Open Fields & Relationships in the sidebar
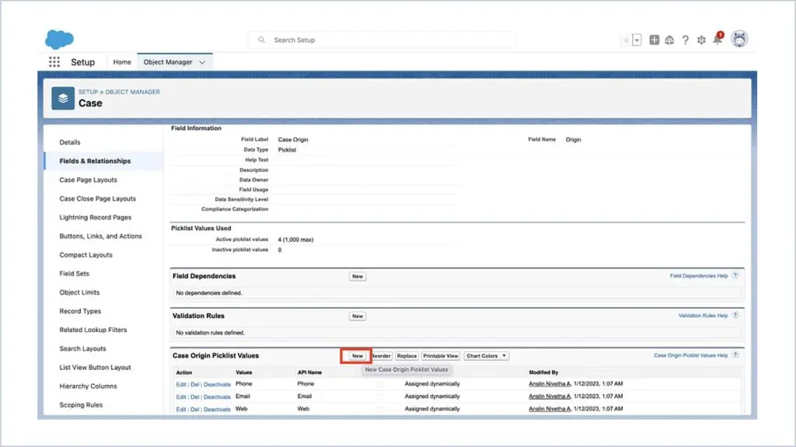The height and width of the screenshot is (447, 796). [95, 161]
